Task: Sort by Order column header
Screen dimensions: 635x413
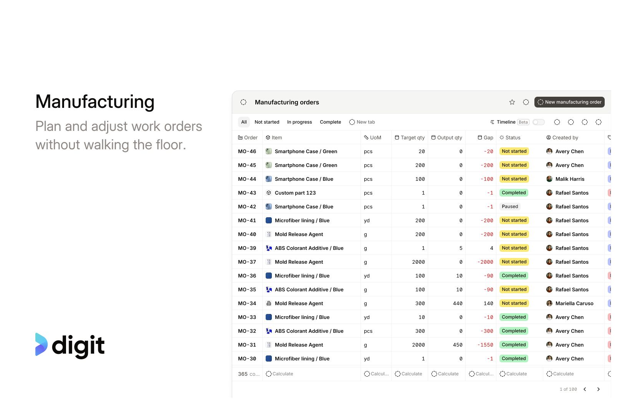Action: [248, 137]
